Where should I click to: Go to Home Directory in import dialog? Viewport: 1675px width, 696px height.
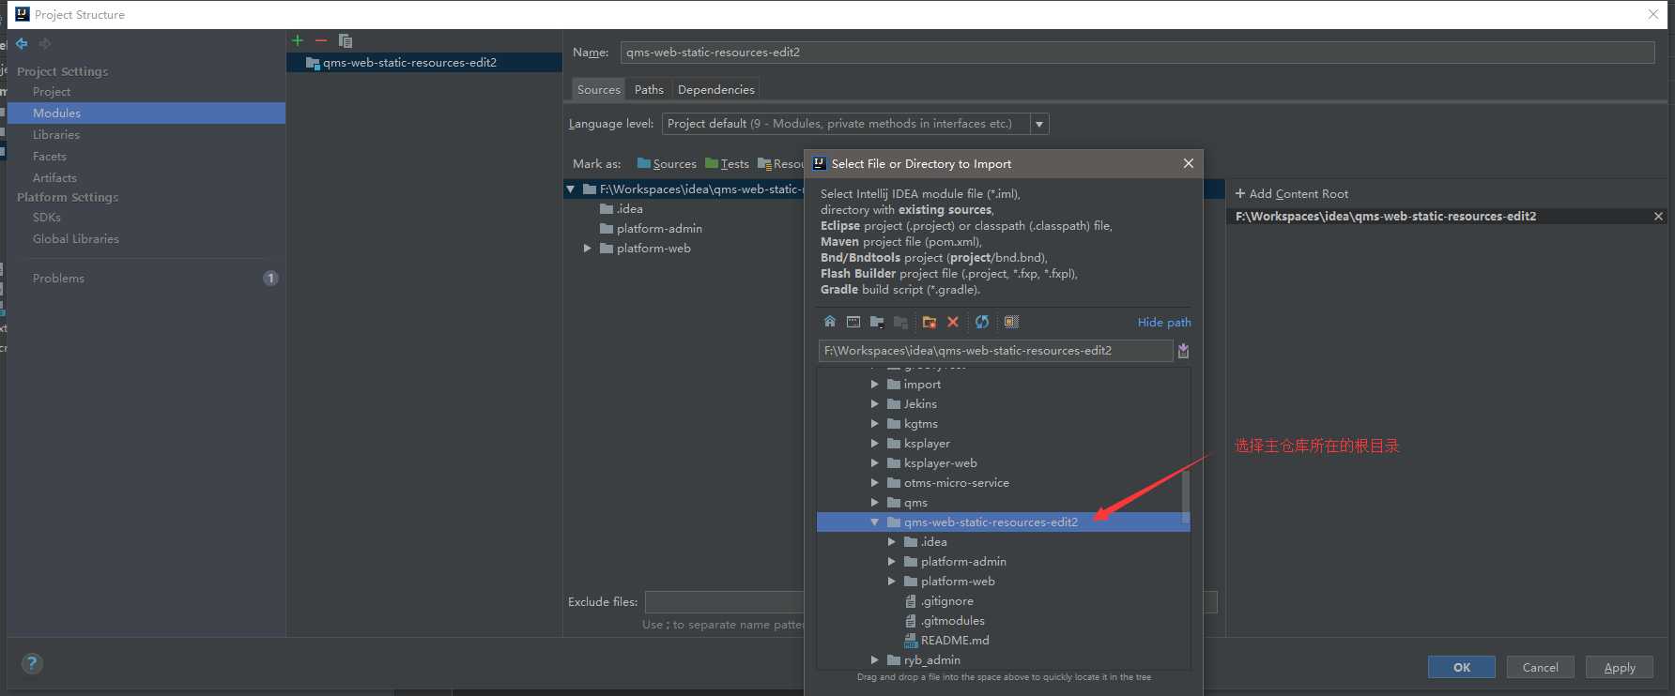pos(830,322)
